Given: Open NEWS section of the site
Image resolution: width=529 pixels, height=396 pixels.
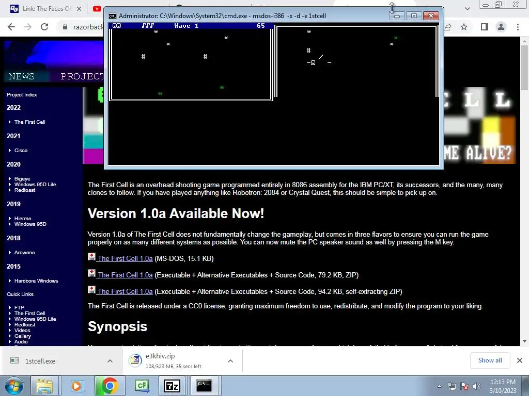Looking at the screenshot, I should coord(22,76).
